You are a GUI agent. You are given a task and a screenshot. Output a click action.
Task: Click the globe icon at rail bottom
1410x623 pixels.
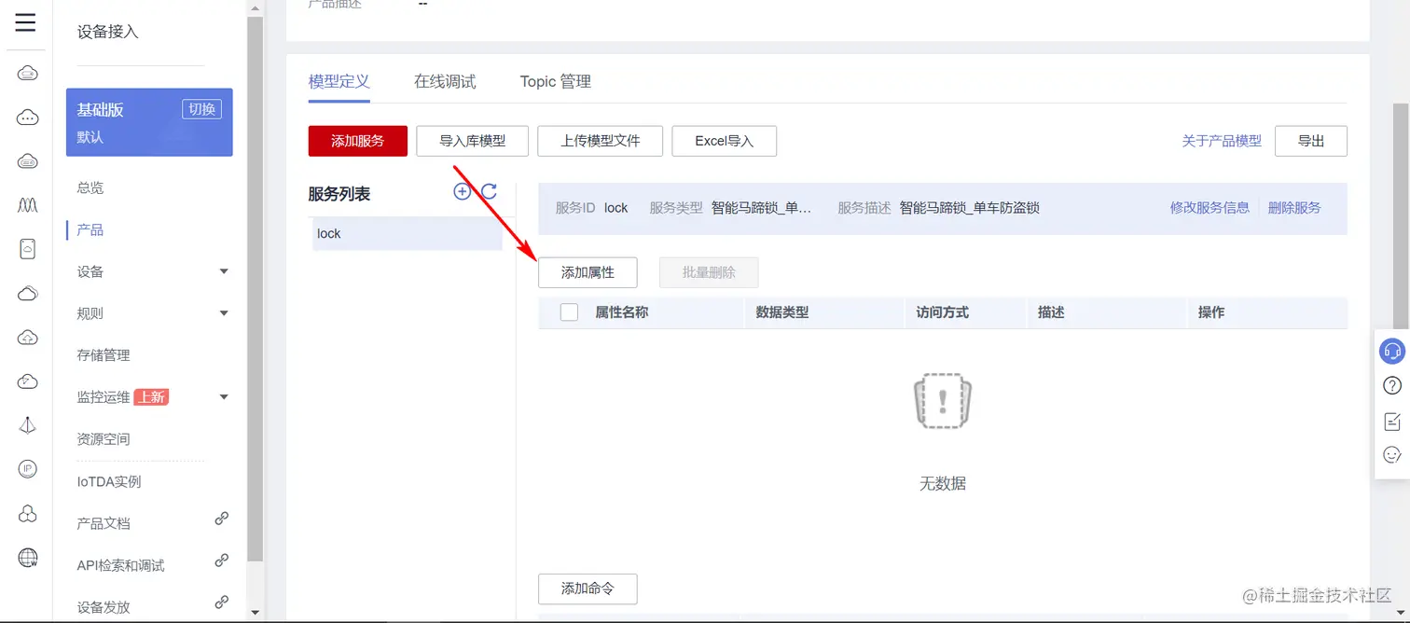tap(28, 558)
